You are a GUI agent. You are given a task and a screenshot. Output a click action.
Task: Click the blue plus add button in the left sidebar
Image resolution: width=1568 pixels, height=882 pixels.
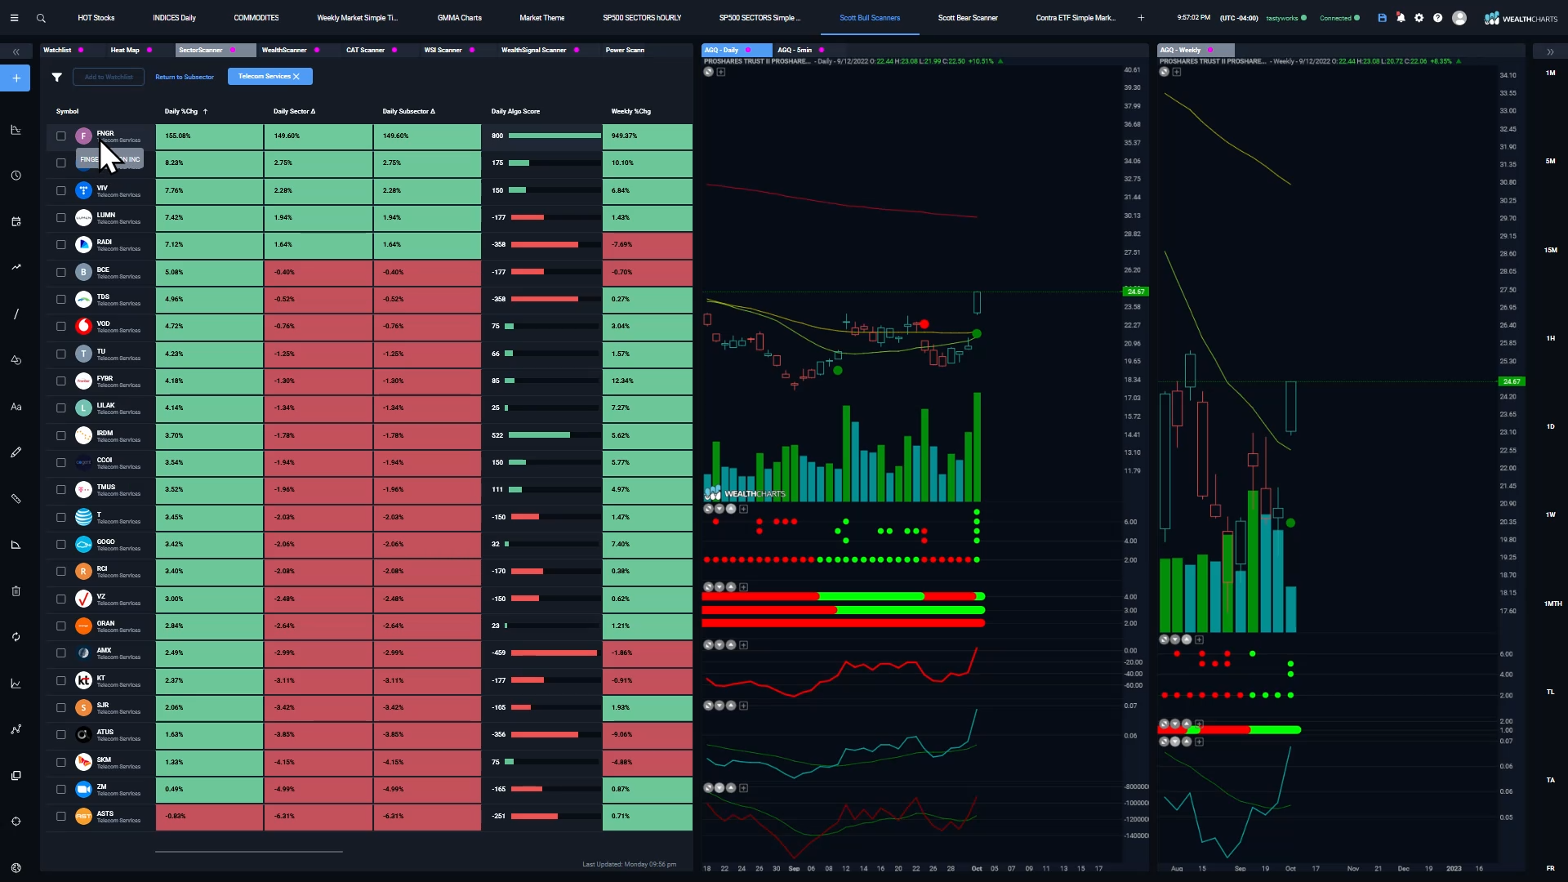click(x=16, y=78)
